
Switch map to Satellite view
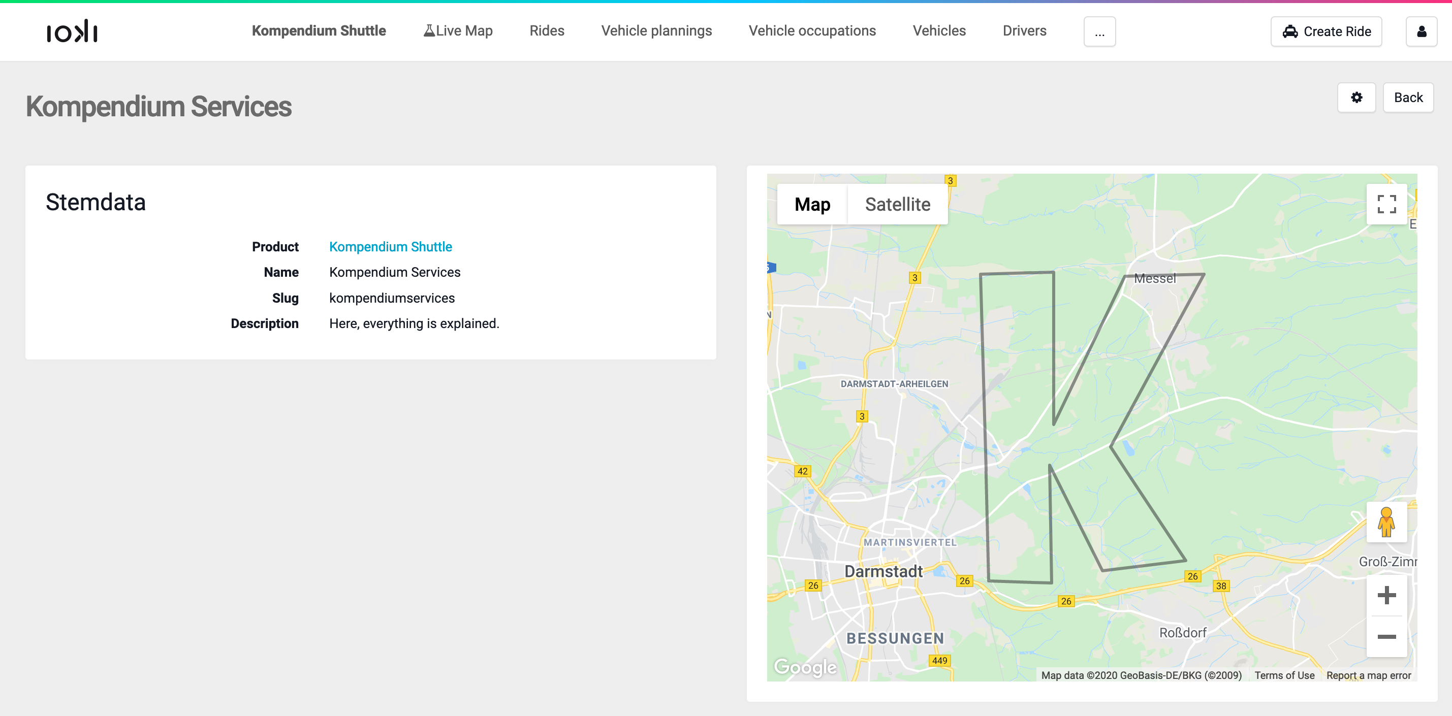[897, 204]
